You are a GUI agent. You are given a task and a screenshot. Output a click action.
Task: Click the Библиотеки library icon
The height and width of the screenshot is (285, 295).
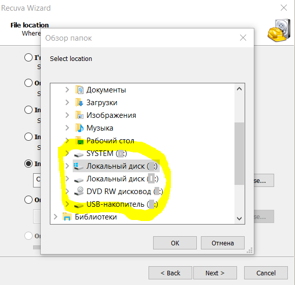click(67, 216)
